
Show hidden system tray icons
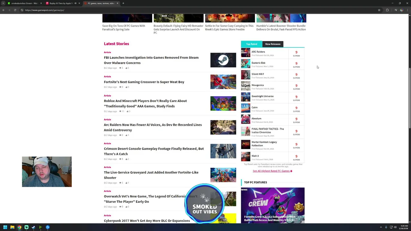[381, 227]
